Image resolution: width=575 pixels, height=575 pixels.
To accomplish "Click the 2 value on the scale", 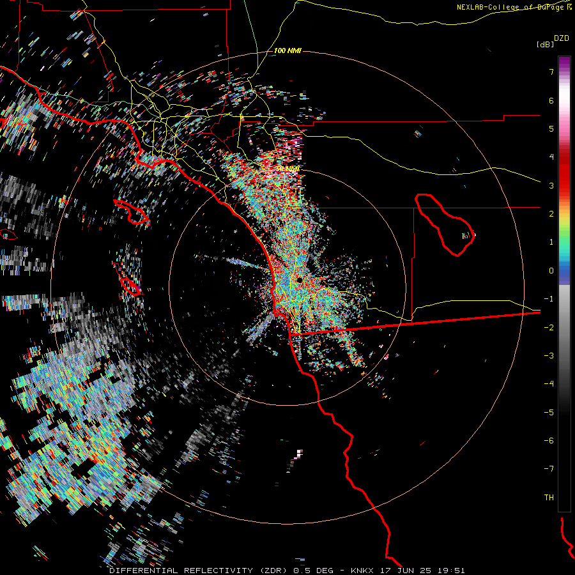I will (x=551, y=214).
